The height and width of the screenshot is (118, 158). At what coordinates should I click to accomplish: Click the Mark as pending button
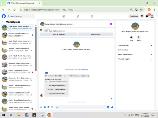59,34
